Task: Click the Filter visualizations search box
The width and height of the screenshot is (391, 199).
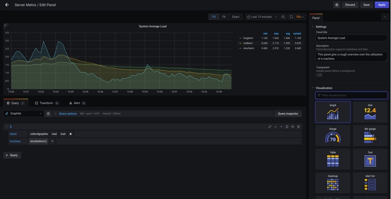Action: tap(351, 95)
